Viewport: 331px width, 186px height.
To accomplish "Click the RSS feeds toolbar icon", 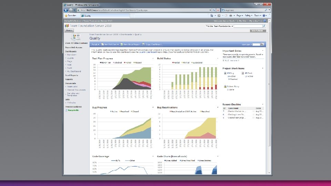I will tap(219, 15).
